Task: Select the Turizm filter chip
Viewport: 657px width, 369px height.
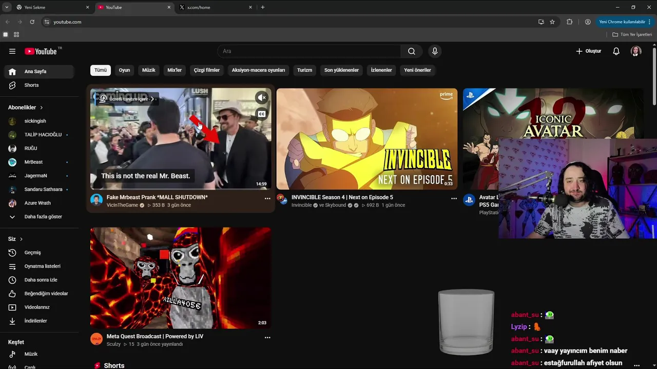Action: click(x=304, y=70)
